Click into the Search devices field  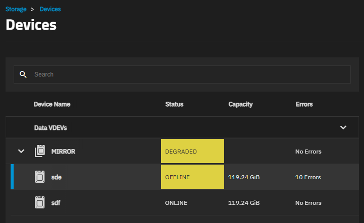click(182, 75)
